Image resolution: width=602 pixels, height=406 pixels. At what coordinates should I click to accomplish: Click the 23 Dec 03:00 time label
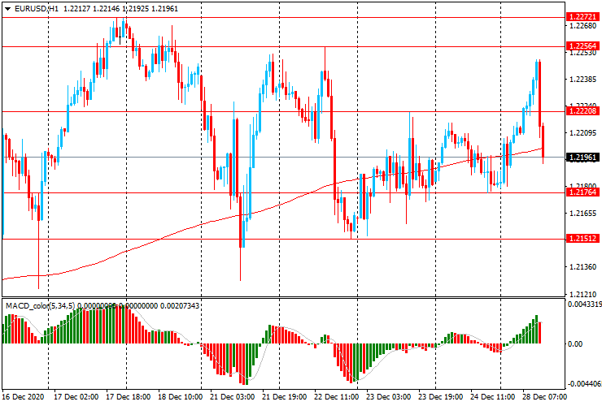(x=388, y=396)
